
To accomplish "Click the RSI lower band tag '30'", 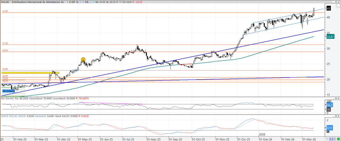I will (329, 109).
